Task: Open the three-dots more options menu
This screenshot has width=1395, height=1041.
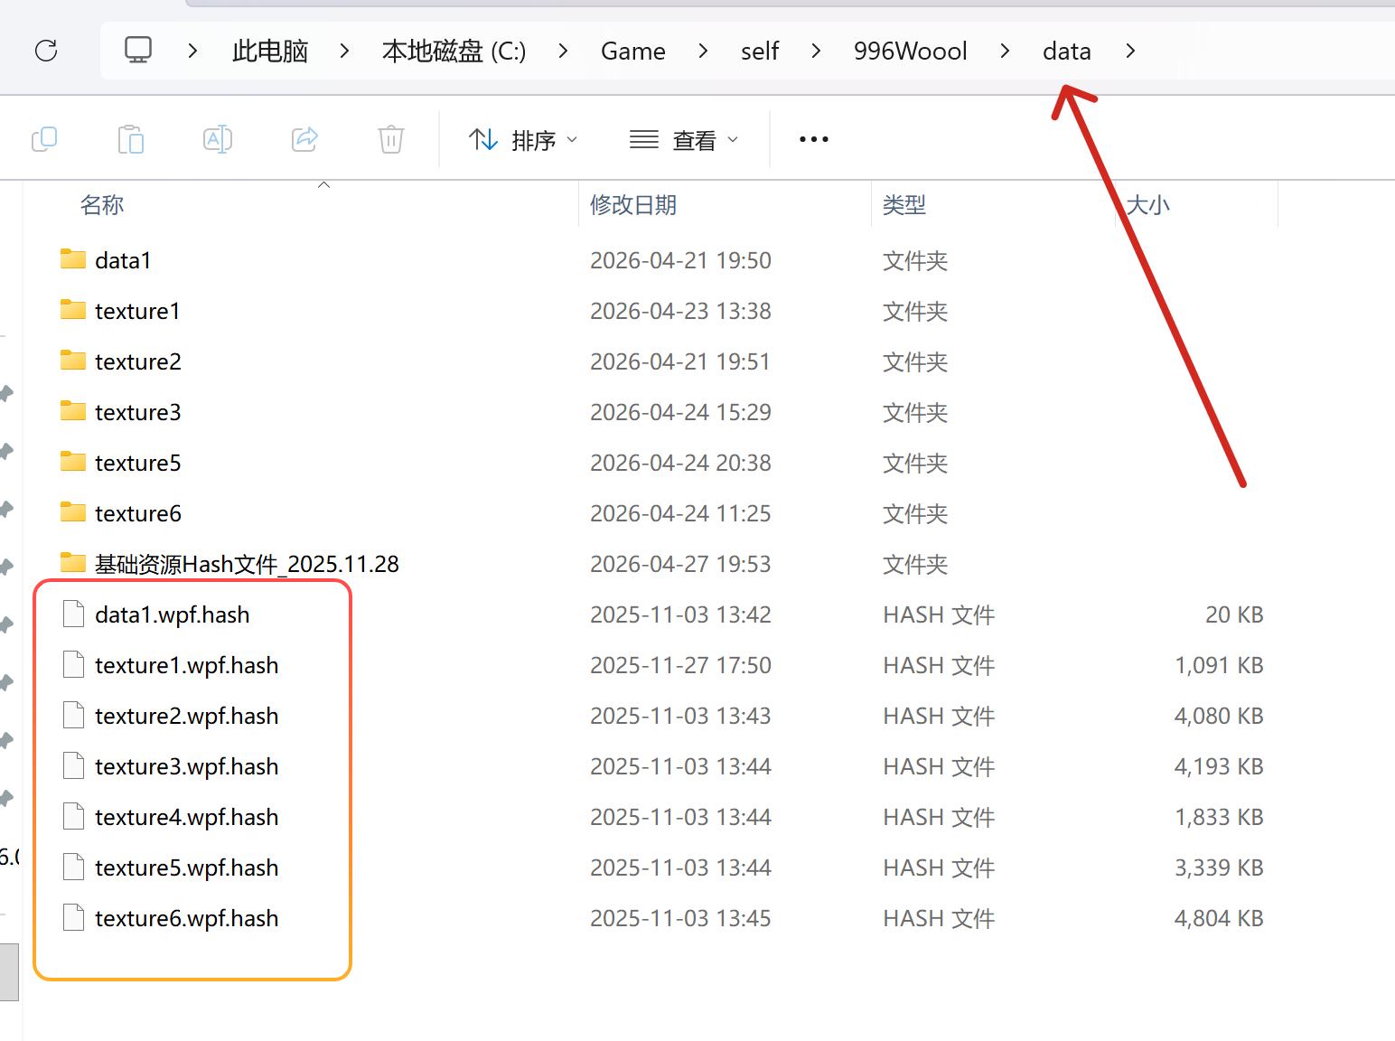Action: (x=813, y=139)
